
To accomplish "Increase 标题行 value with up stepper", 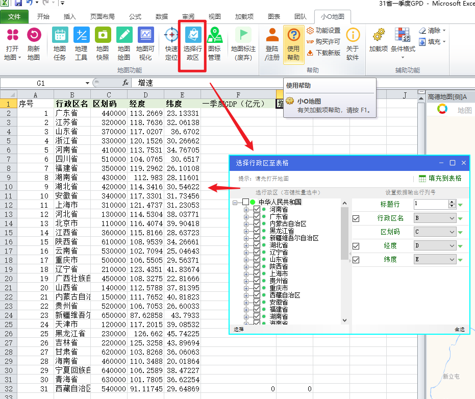I will tap(452, 202).
